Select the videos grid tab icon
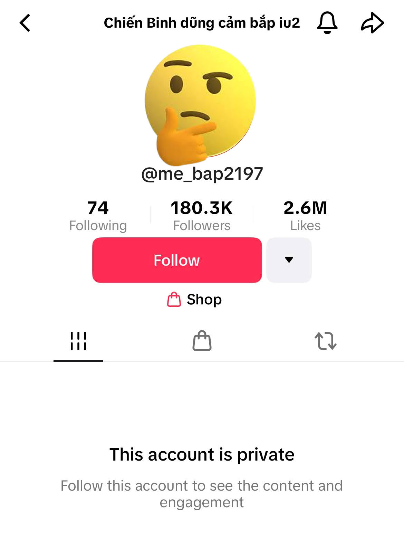The width and height of the screenshot is (404, 539). pyautogui.click(x=78, y=341)
